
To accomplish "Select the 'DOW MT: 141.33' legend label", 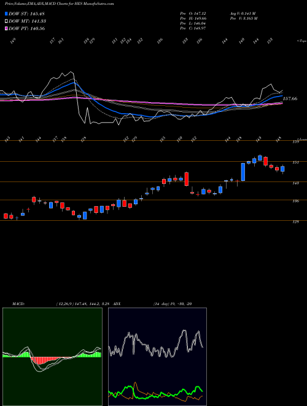I will 28,22.
